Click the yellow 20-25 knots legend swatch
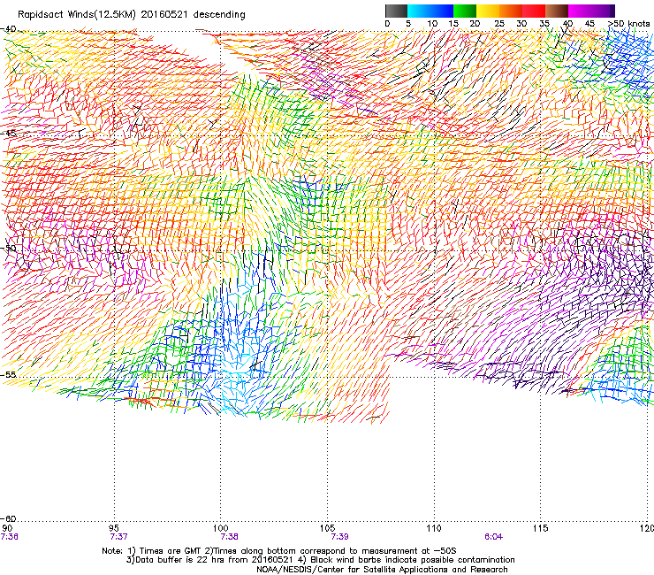This screenshot has width=654, height=575. point(488,11)
